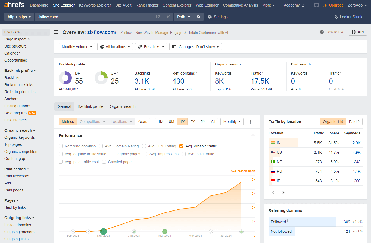Open ZeroAdo account menu
The height and width of the screenshot is (243, 371).
pyautogui.click(x=357, y=5)
